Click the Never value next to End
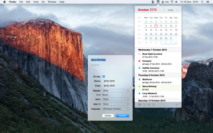This screenshot has width=213, height=133. [105, 95]
